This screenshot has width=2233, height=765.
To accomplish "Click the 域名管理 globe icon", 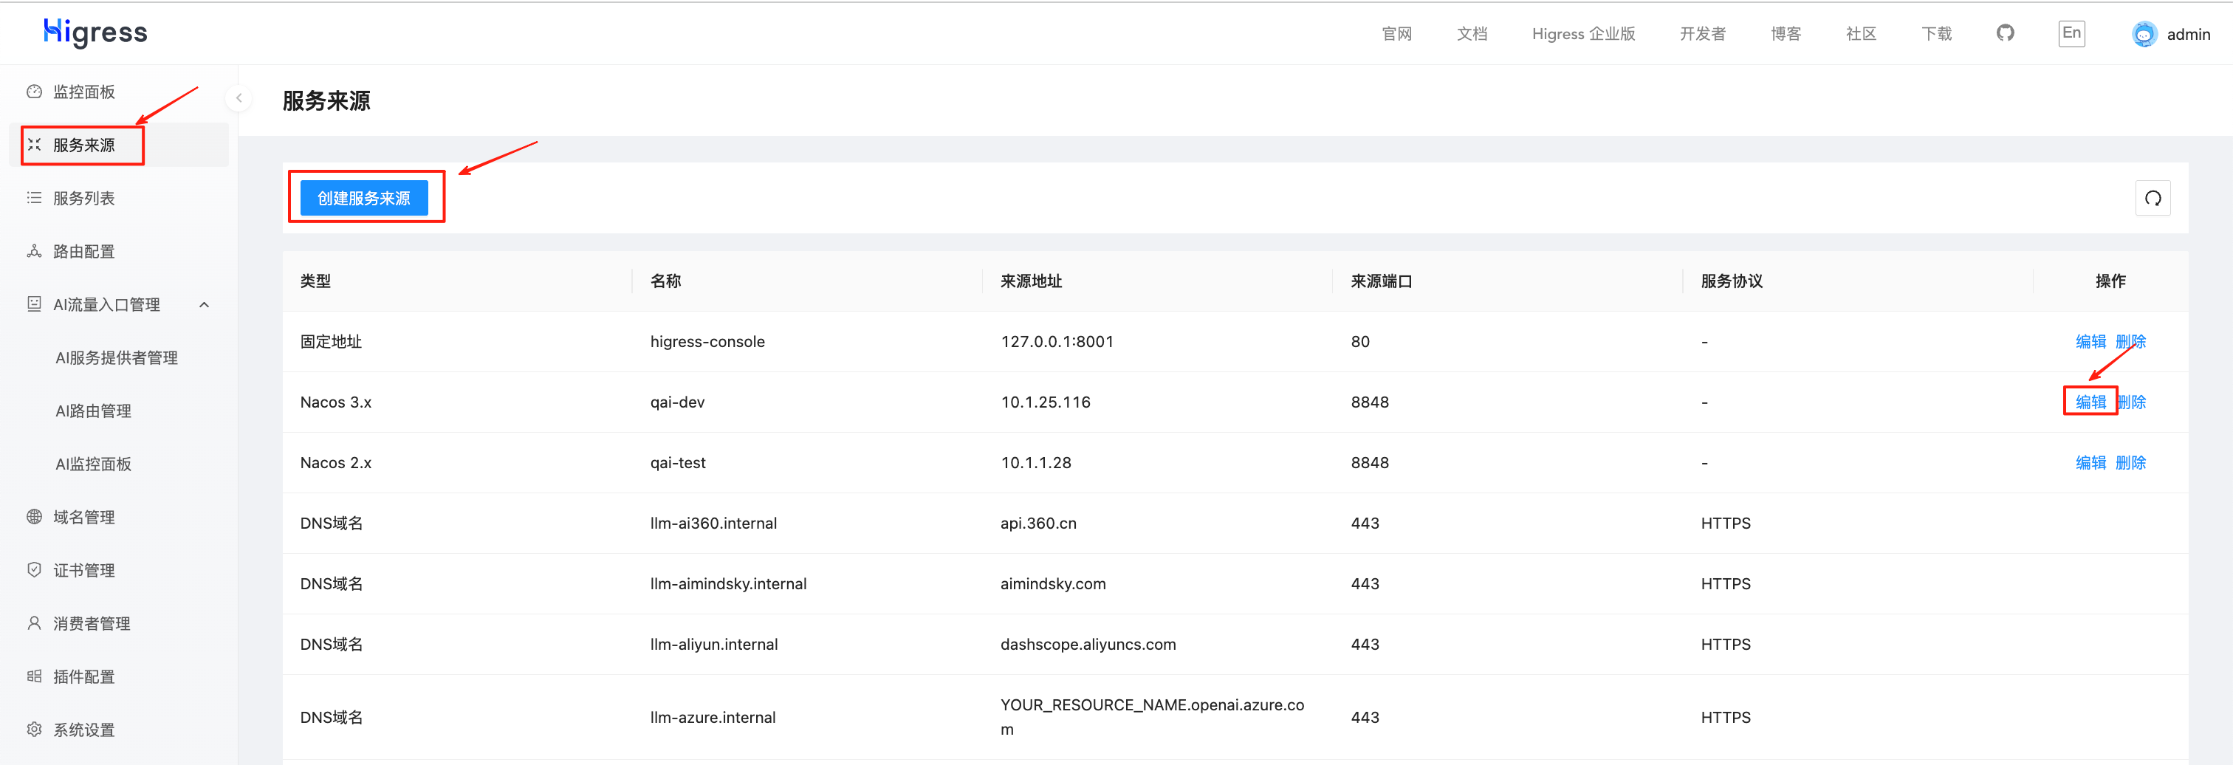I will 34,517.
